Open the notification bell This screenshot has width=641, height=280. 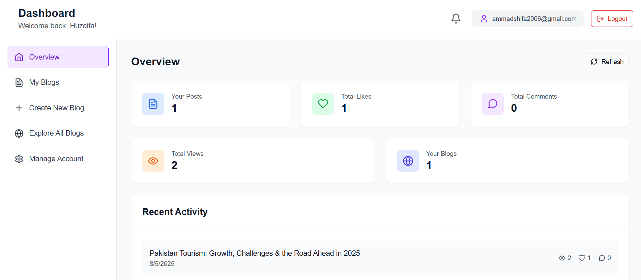coord(456,19)
